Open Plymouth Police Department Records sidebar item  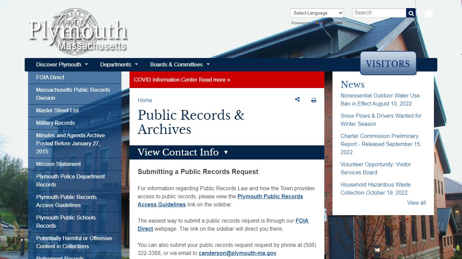click(x=75, y=181)
